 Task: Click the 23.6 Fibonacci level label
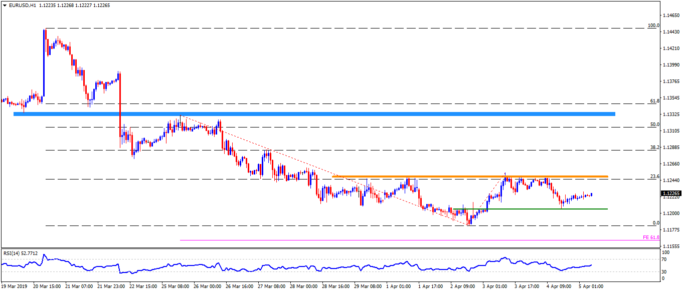(x=654, y=176)
